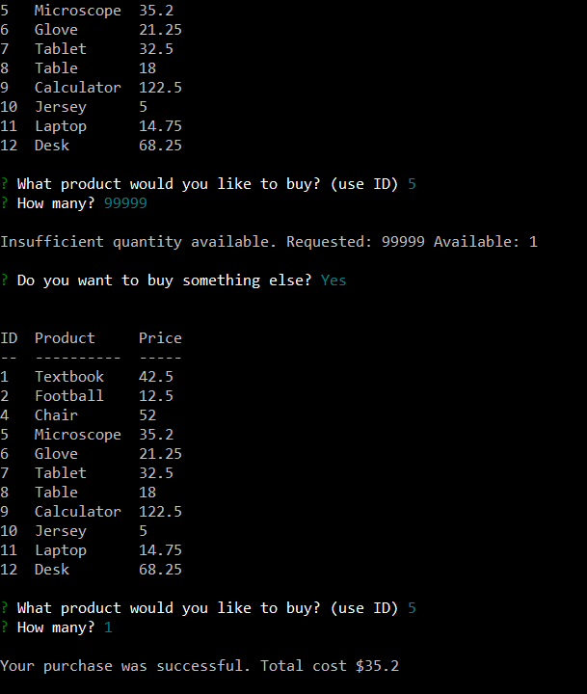Click the Football product name
This screenshot has height=694, width=587.
pos(69,396)
